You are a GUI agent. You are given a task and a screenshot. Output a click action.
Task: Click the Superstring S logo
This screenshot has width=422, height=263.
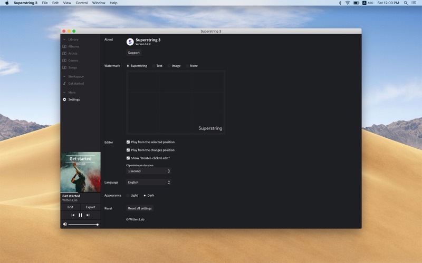click(x=130, y=42)
